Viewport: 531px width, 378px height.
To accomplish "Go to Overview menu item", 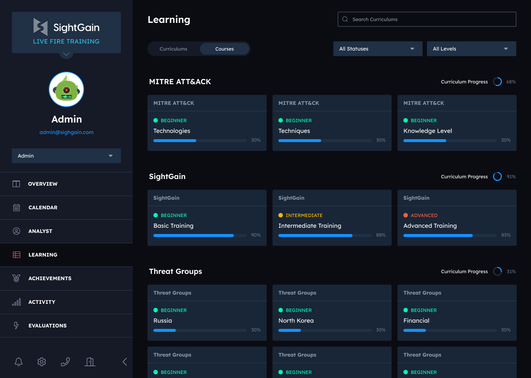I will (x=66, y=184).
